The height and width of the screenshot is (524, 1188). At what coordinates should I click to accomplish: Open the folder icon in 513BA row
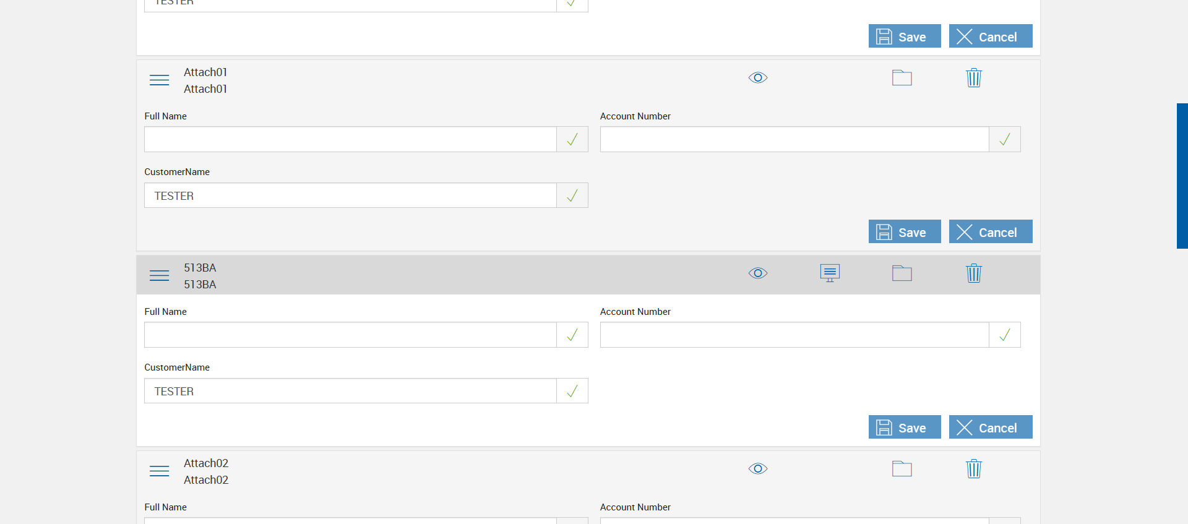coord(902,273)
